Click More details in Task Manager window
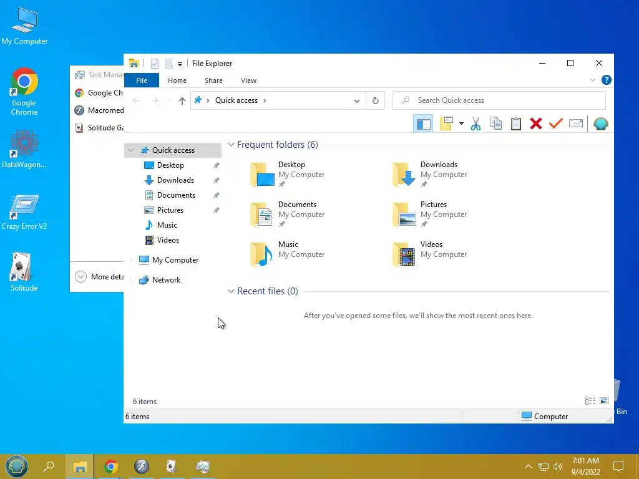Screen dimensions: 639x479 click(99, 277)
